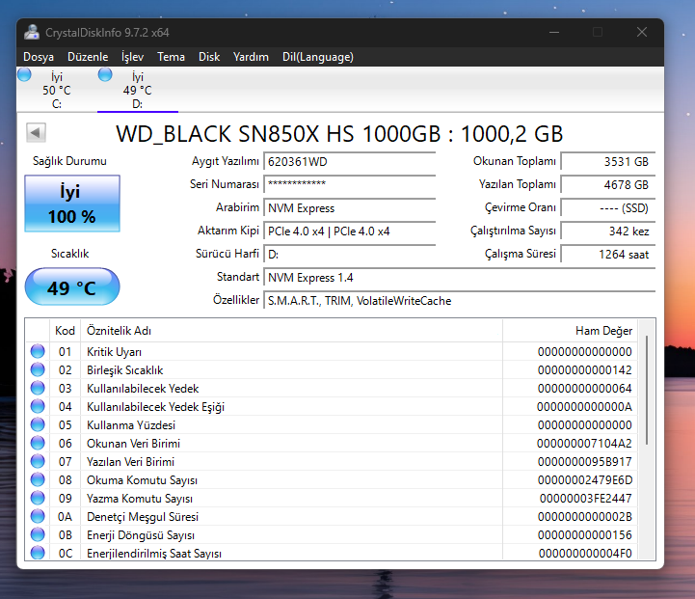Switch to the C: drive tab at 50 °C
Viewport: 695px width, 599px height.
[x=57, y=90]
